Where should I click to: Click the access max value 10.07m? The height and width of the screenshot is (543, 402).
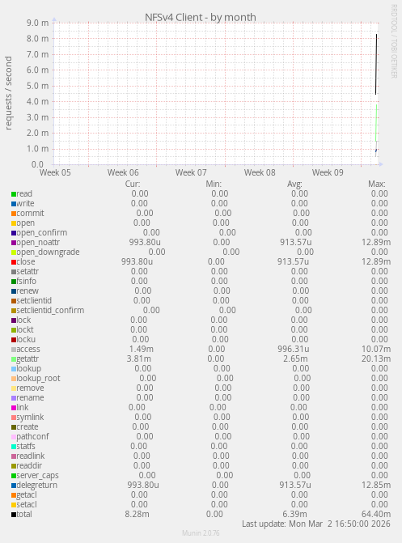point(376,350)
